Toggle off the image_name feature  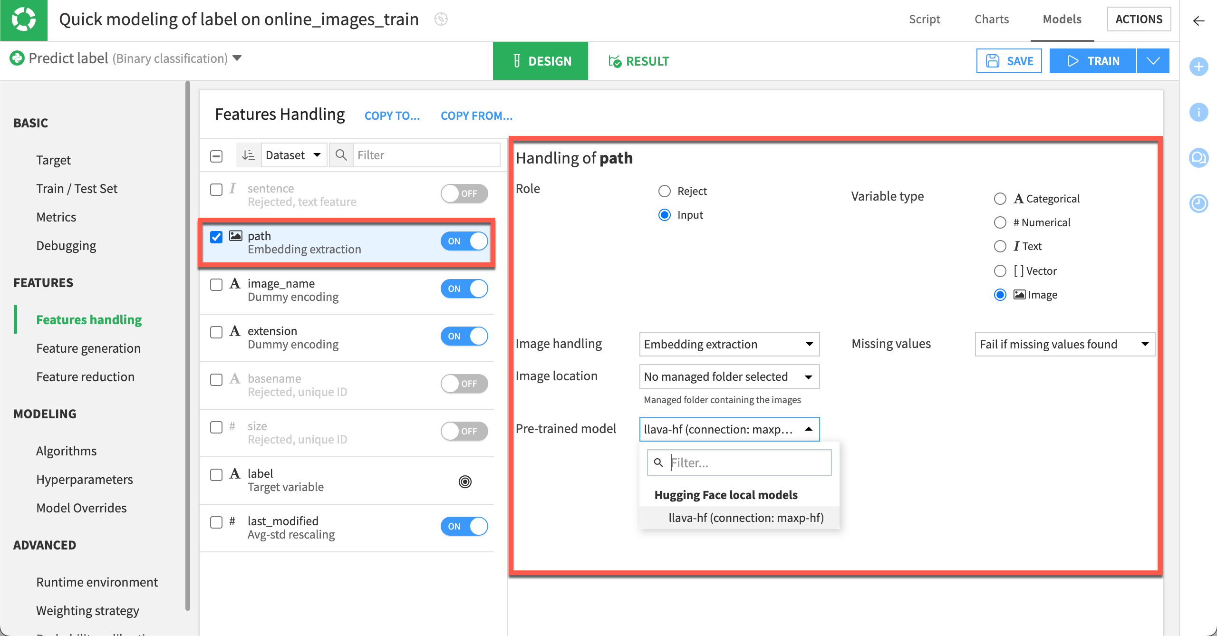(464, 288)
